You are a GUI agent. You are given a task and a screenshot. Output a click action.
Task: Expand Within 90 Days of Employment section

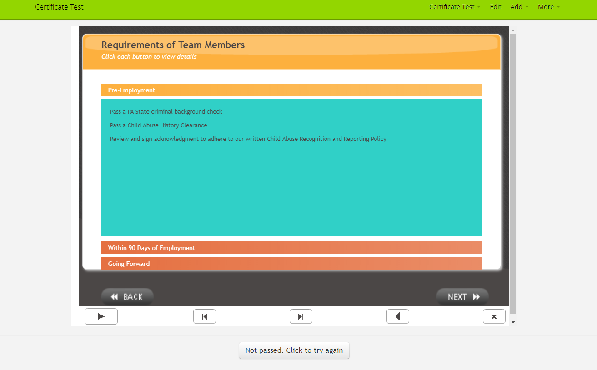pyautogui.click(x=291, y=248)
